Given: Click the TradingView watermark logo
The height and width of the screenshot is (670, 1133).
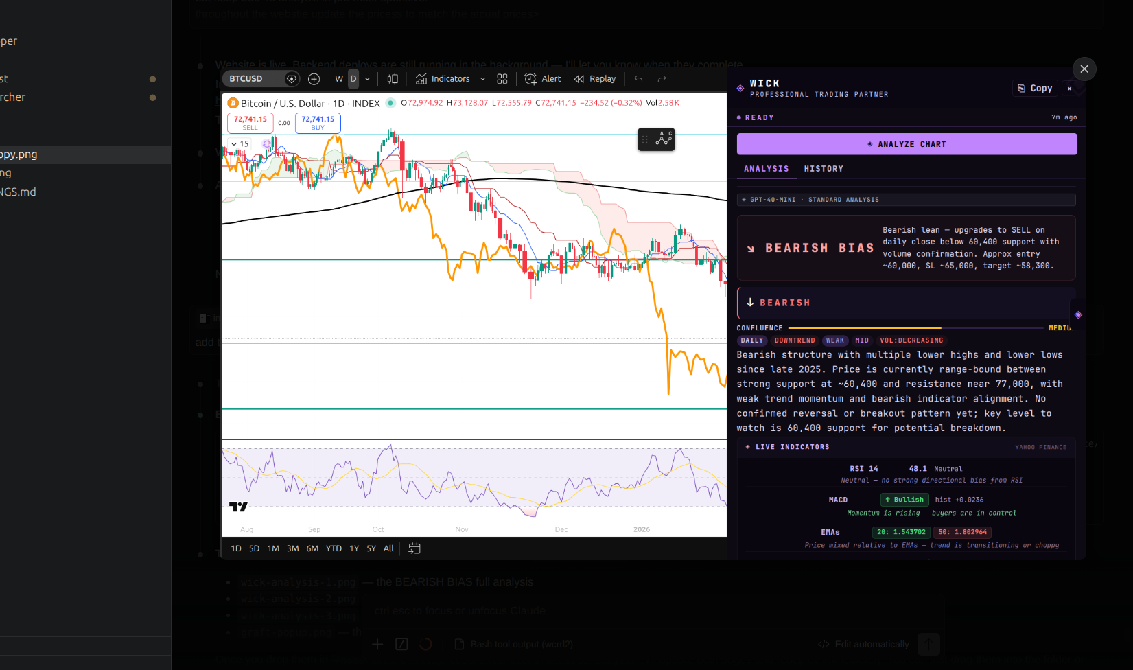Looking at the screenshot, I should coord(238,505).
